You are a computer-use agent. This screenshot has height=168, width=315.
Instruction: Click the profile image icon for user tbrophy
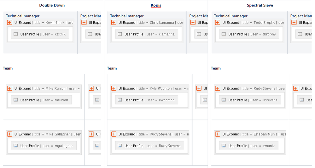224,34
